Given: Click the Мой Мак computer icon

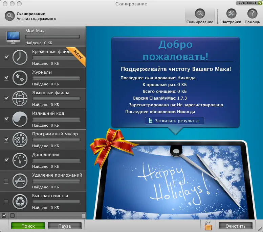Looking at the screenshot, I should 13,38.
